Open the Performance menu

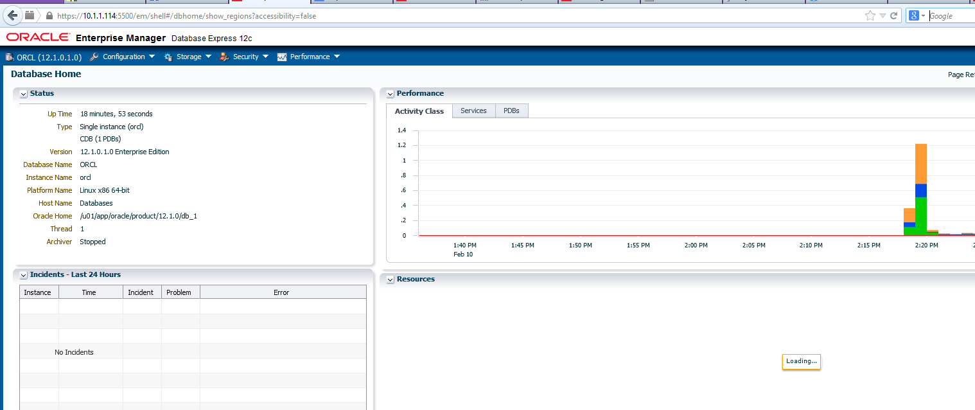315,57
